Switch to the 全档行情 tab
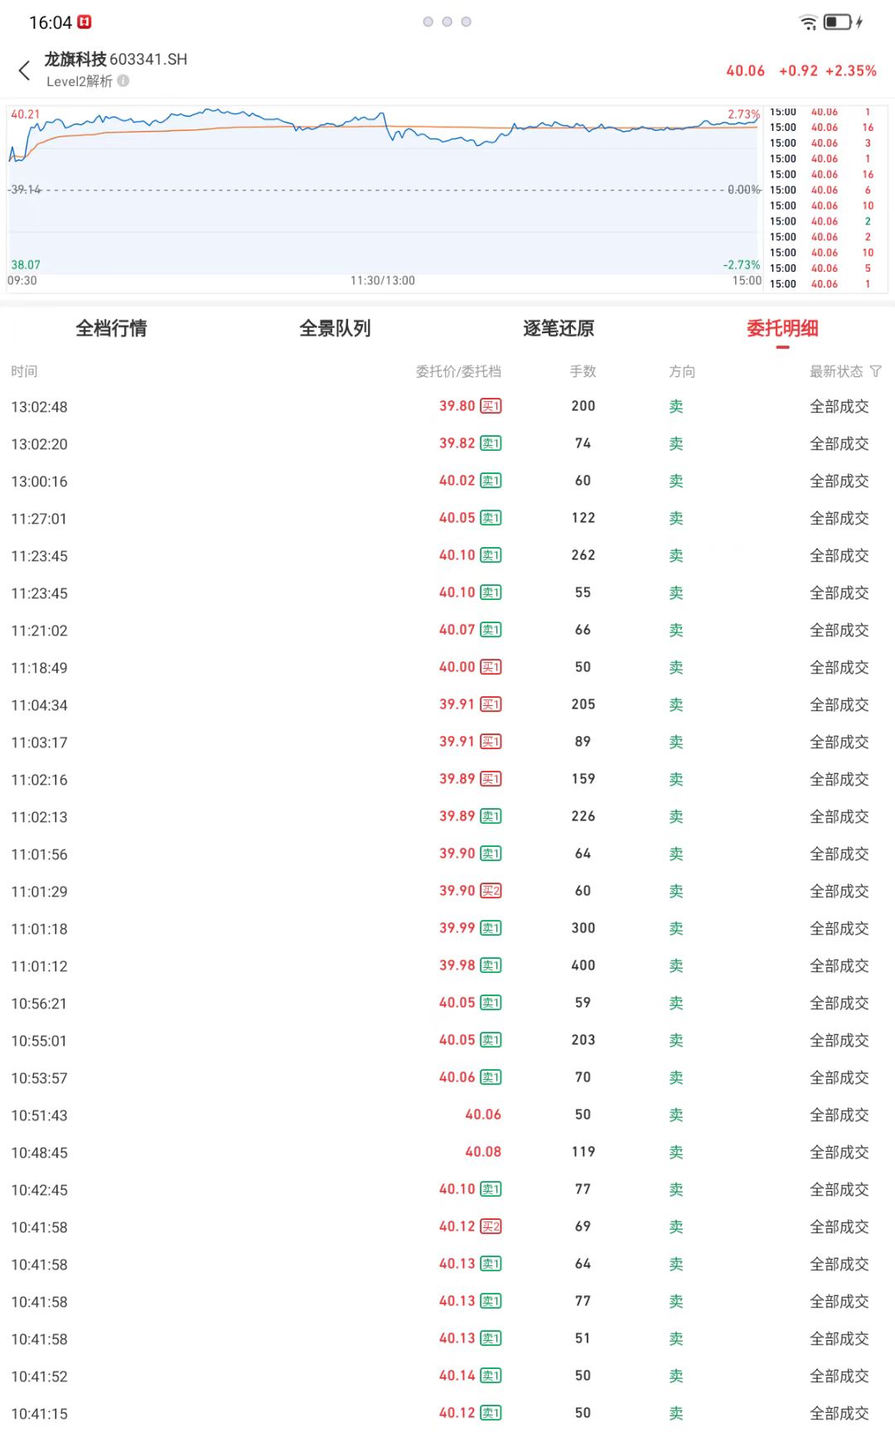895x1432 pixels. click(112, 328)
